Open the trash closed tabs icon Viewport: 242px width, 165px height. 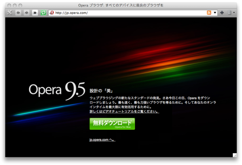[x=229, y=13]
